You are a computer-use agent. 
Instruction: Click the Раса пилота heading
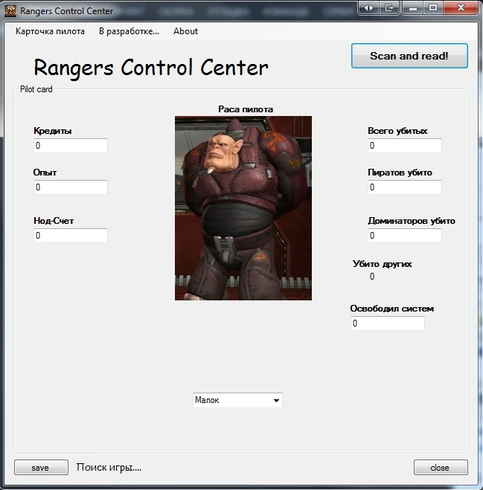(246, 109)
